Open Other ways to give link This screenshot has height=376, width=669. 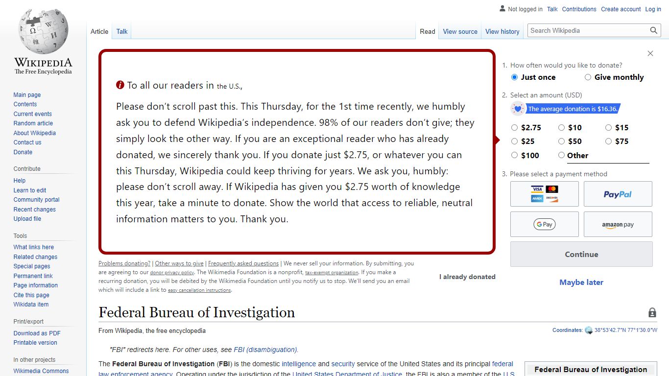pos(179,263)
